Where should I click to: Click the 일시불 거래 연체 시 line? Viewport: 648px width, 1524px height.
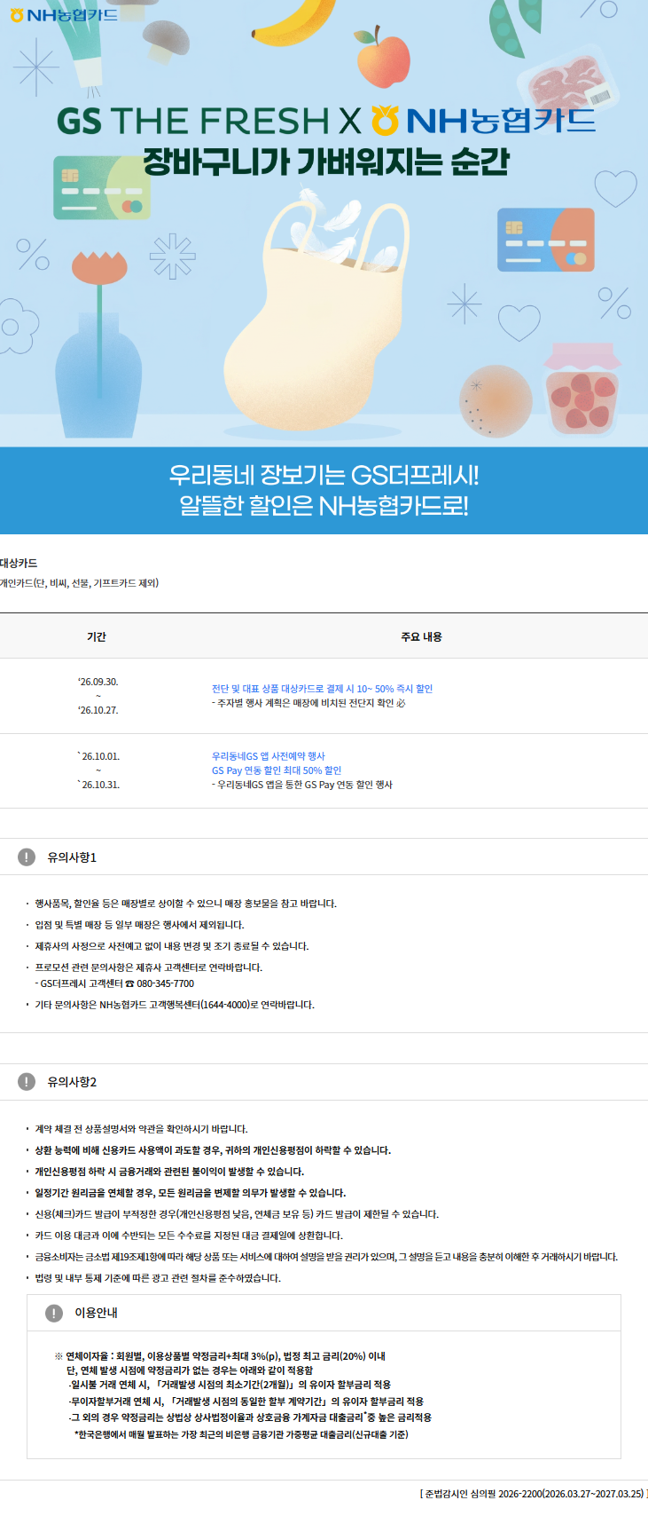coord(230,1385)
